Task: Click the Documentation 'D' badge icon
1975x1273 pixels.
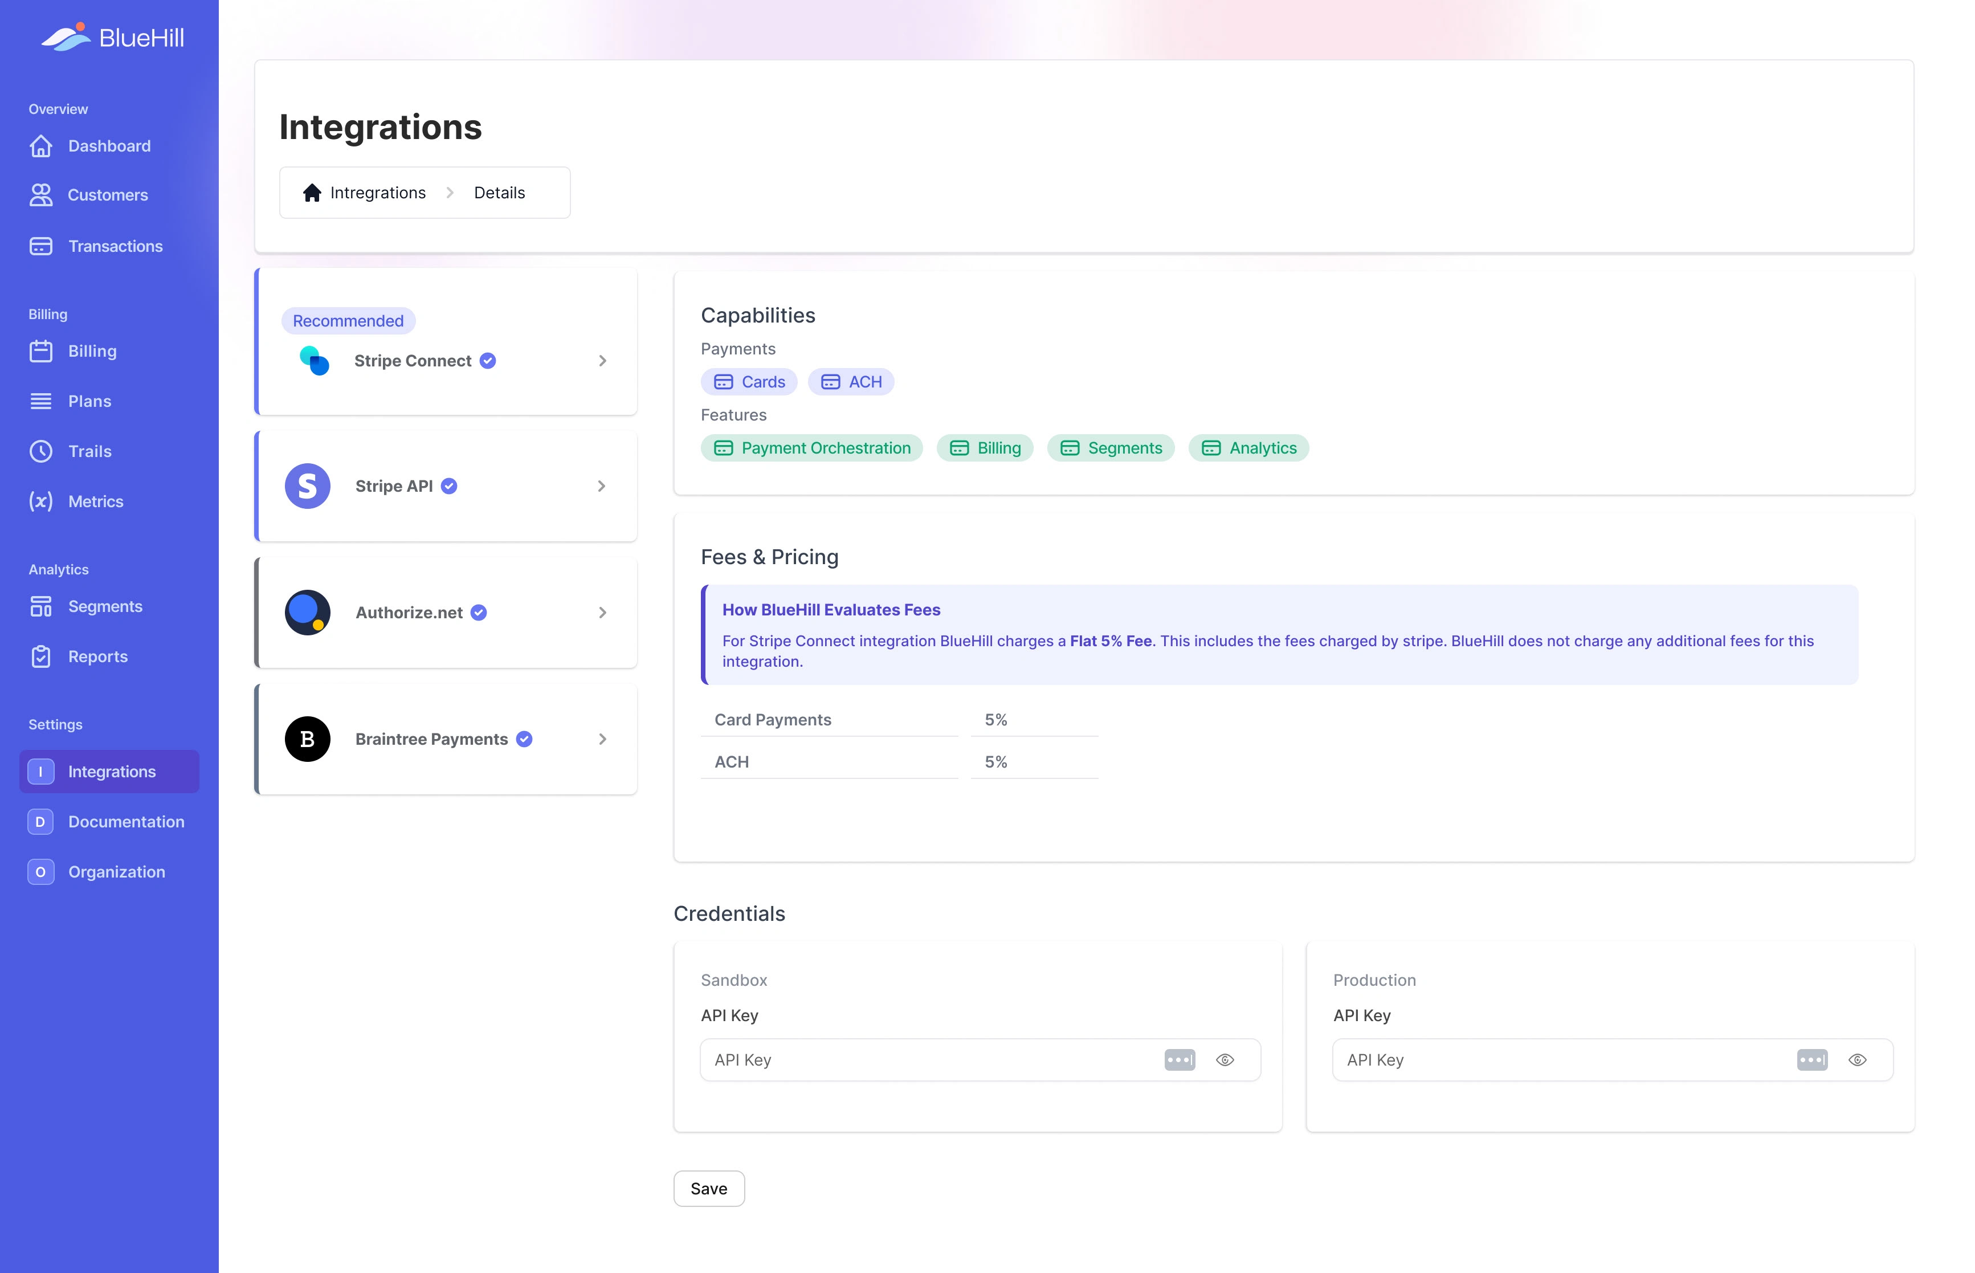Action: click(40, 822)
